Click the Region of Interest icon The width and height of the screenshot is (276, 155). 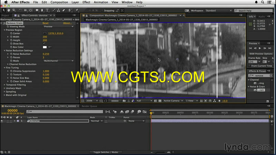point(106,101)
